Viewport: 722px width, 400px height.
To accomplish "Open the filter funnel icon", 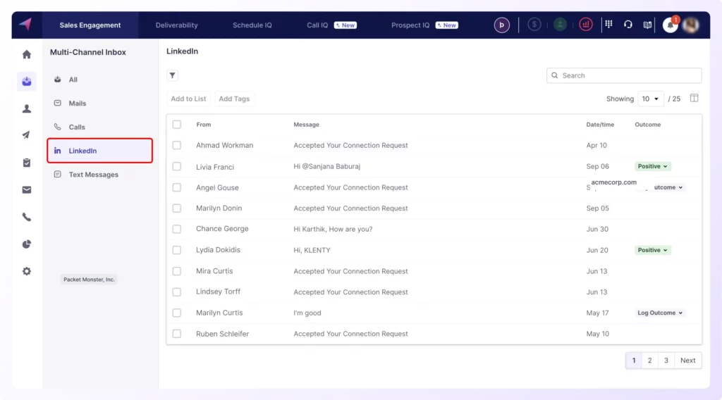I will 172,75.
